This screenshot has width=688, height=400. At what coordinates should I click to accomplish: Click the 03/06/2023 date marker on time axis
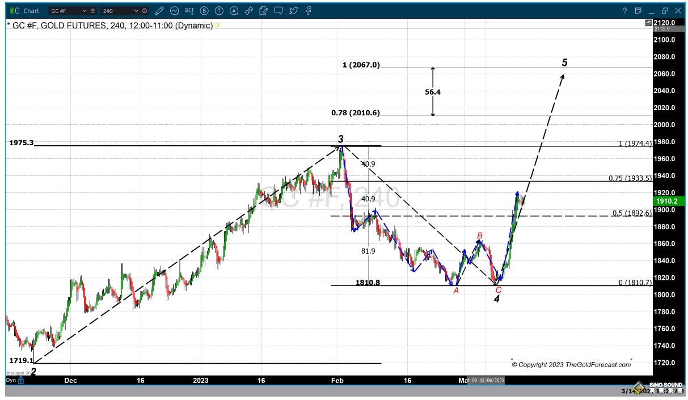coord(491,380)
